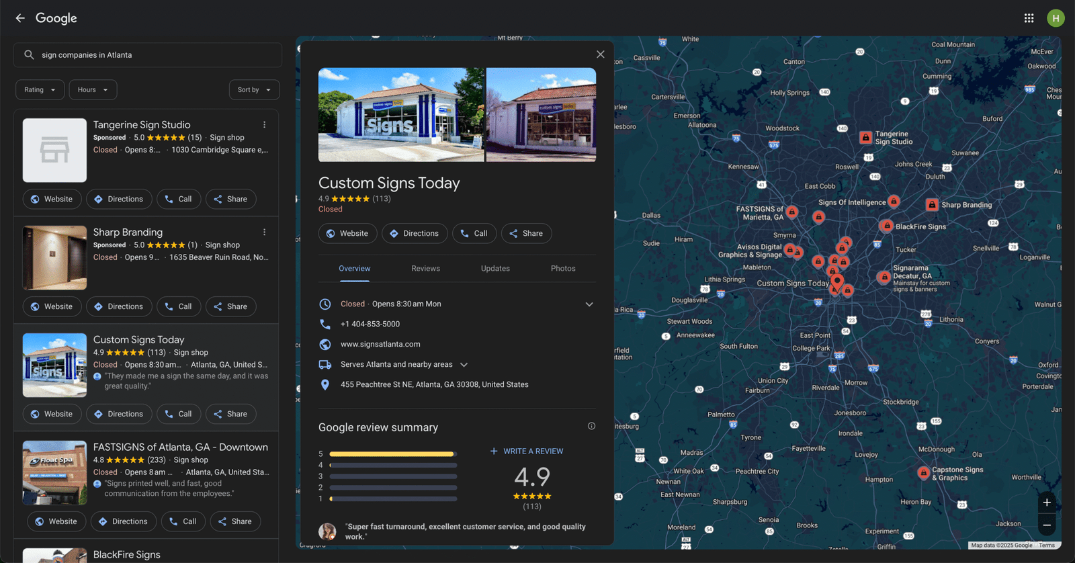Click the map Terms link
This screenshot has height=563, width=1075.
(x=1047, y=546)
